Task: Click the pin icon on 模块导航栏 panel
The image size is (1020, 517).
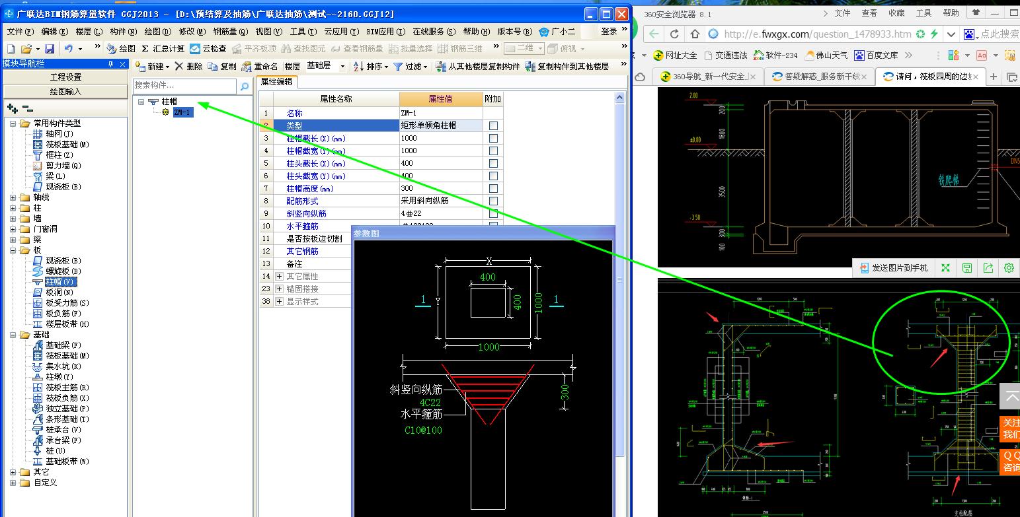Action: [111, 64]
